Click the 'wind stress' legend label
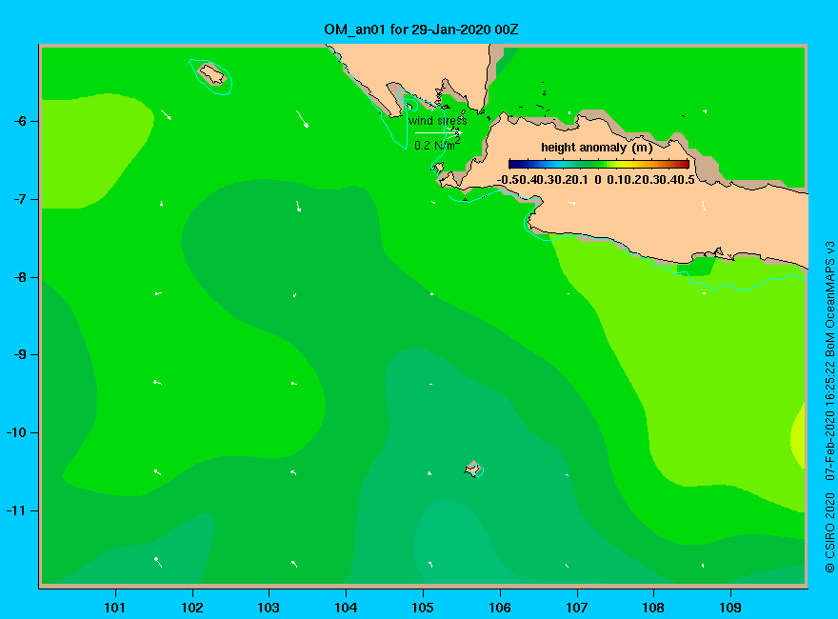The image size is (838, 619). point(437,121)
